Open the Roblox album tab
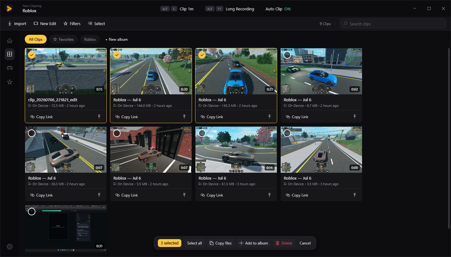The height and width of the screenshot is (257, 451). [x=90, y=39]
